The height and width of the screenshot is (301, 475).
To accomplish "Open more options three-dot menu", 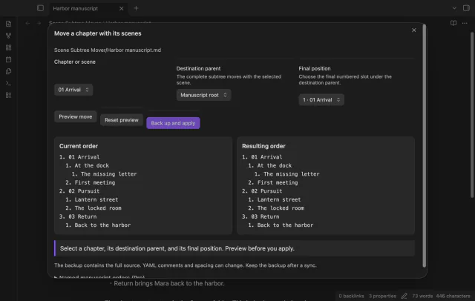I will (x=465, y=23).
